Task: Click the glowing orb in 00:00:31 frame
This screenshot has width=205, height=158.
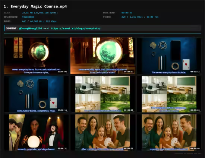Action: 34,142
